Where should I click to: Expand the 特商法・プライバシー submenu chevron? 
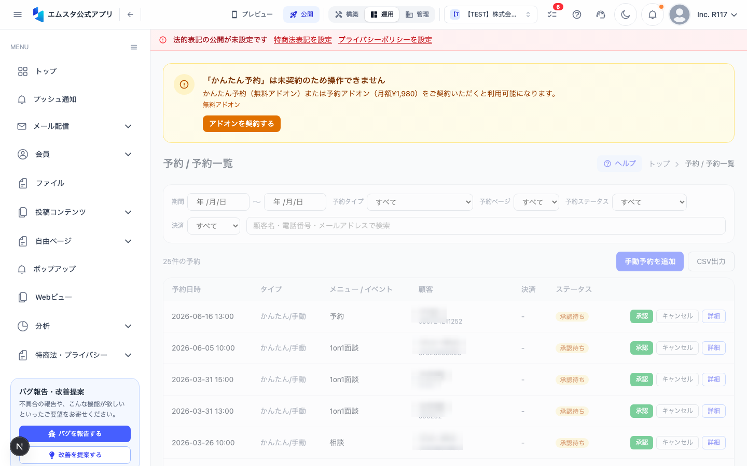[128, 355]
